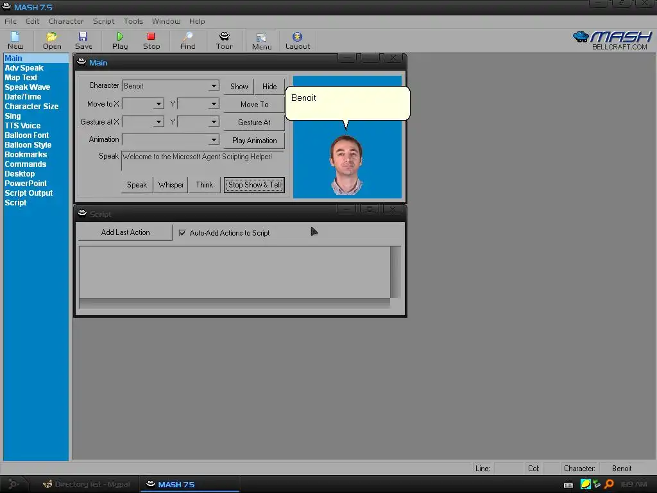This screenshot has width=657, height=493.
Task: Select Date/Time in the sidebar
Action: click(x=22, y=97)
